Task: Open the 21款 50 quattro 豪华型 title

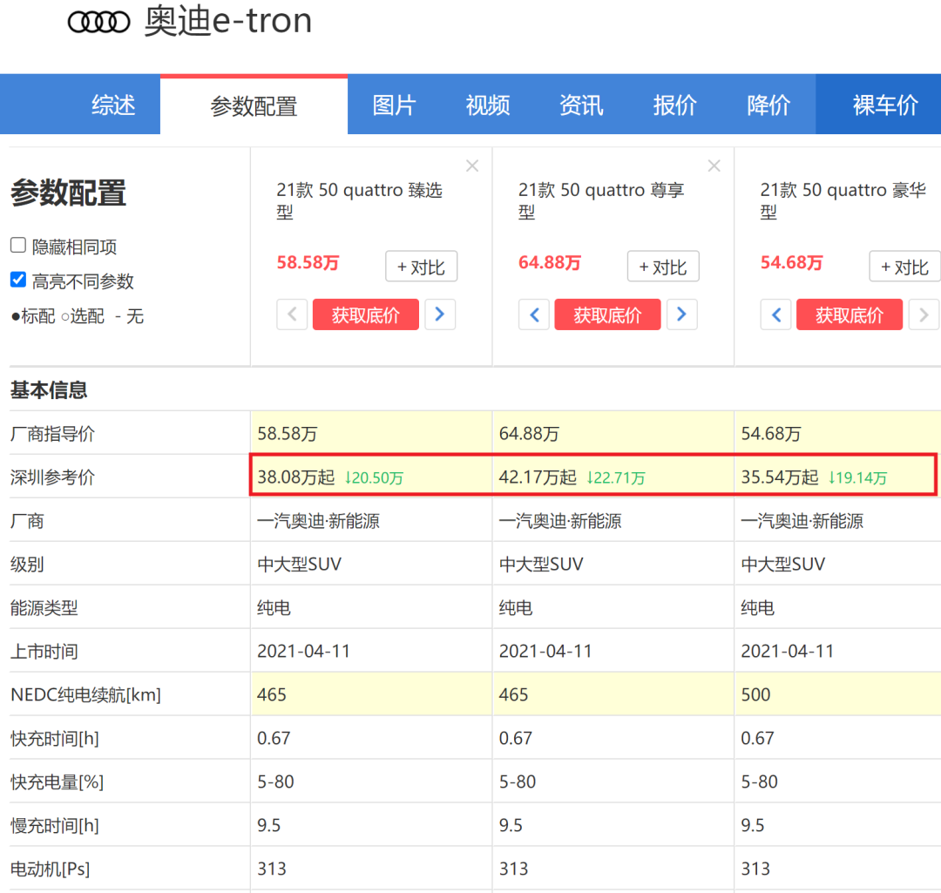Action: tap(843, 200)
